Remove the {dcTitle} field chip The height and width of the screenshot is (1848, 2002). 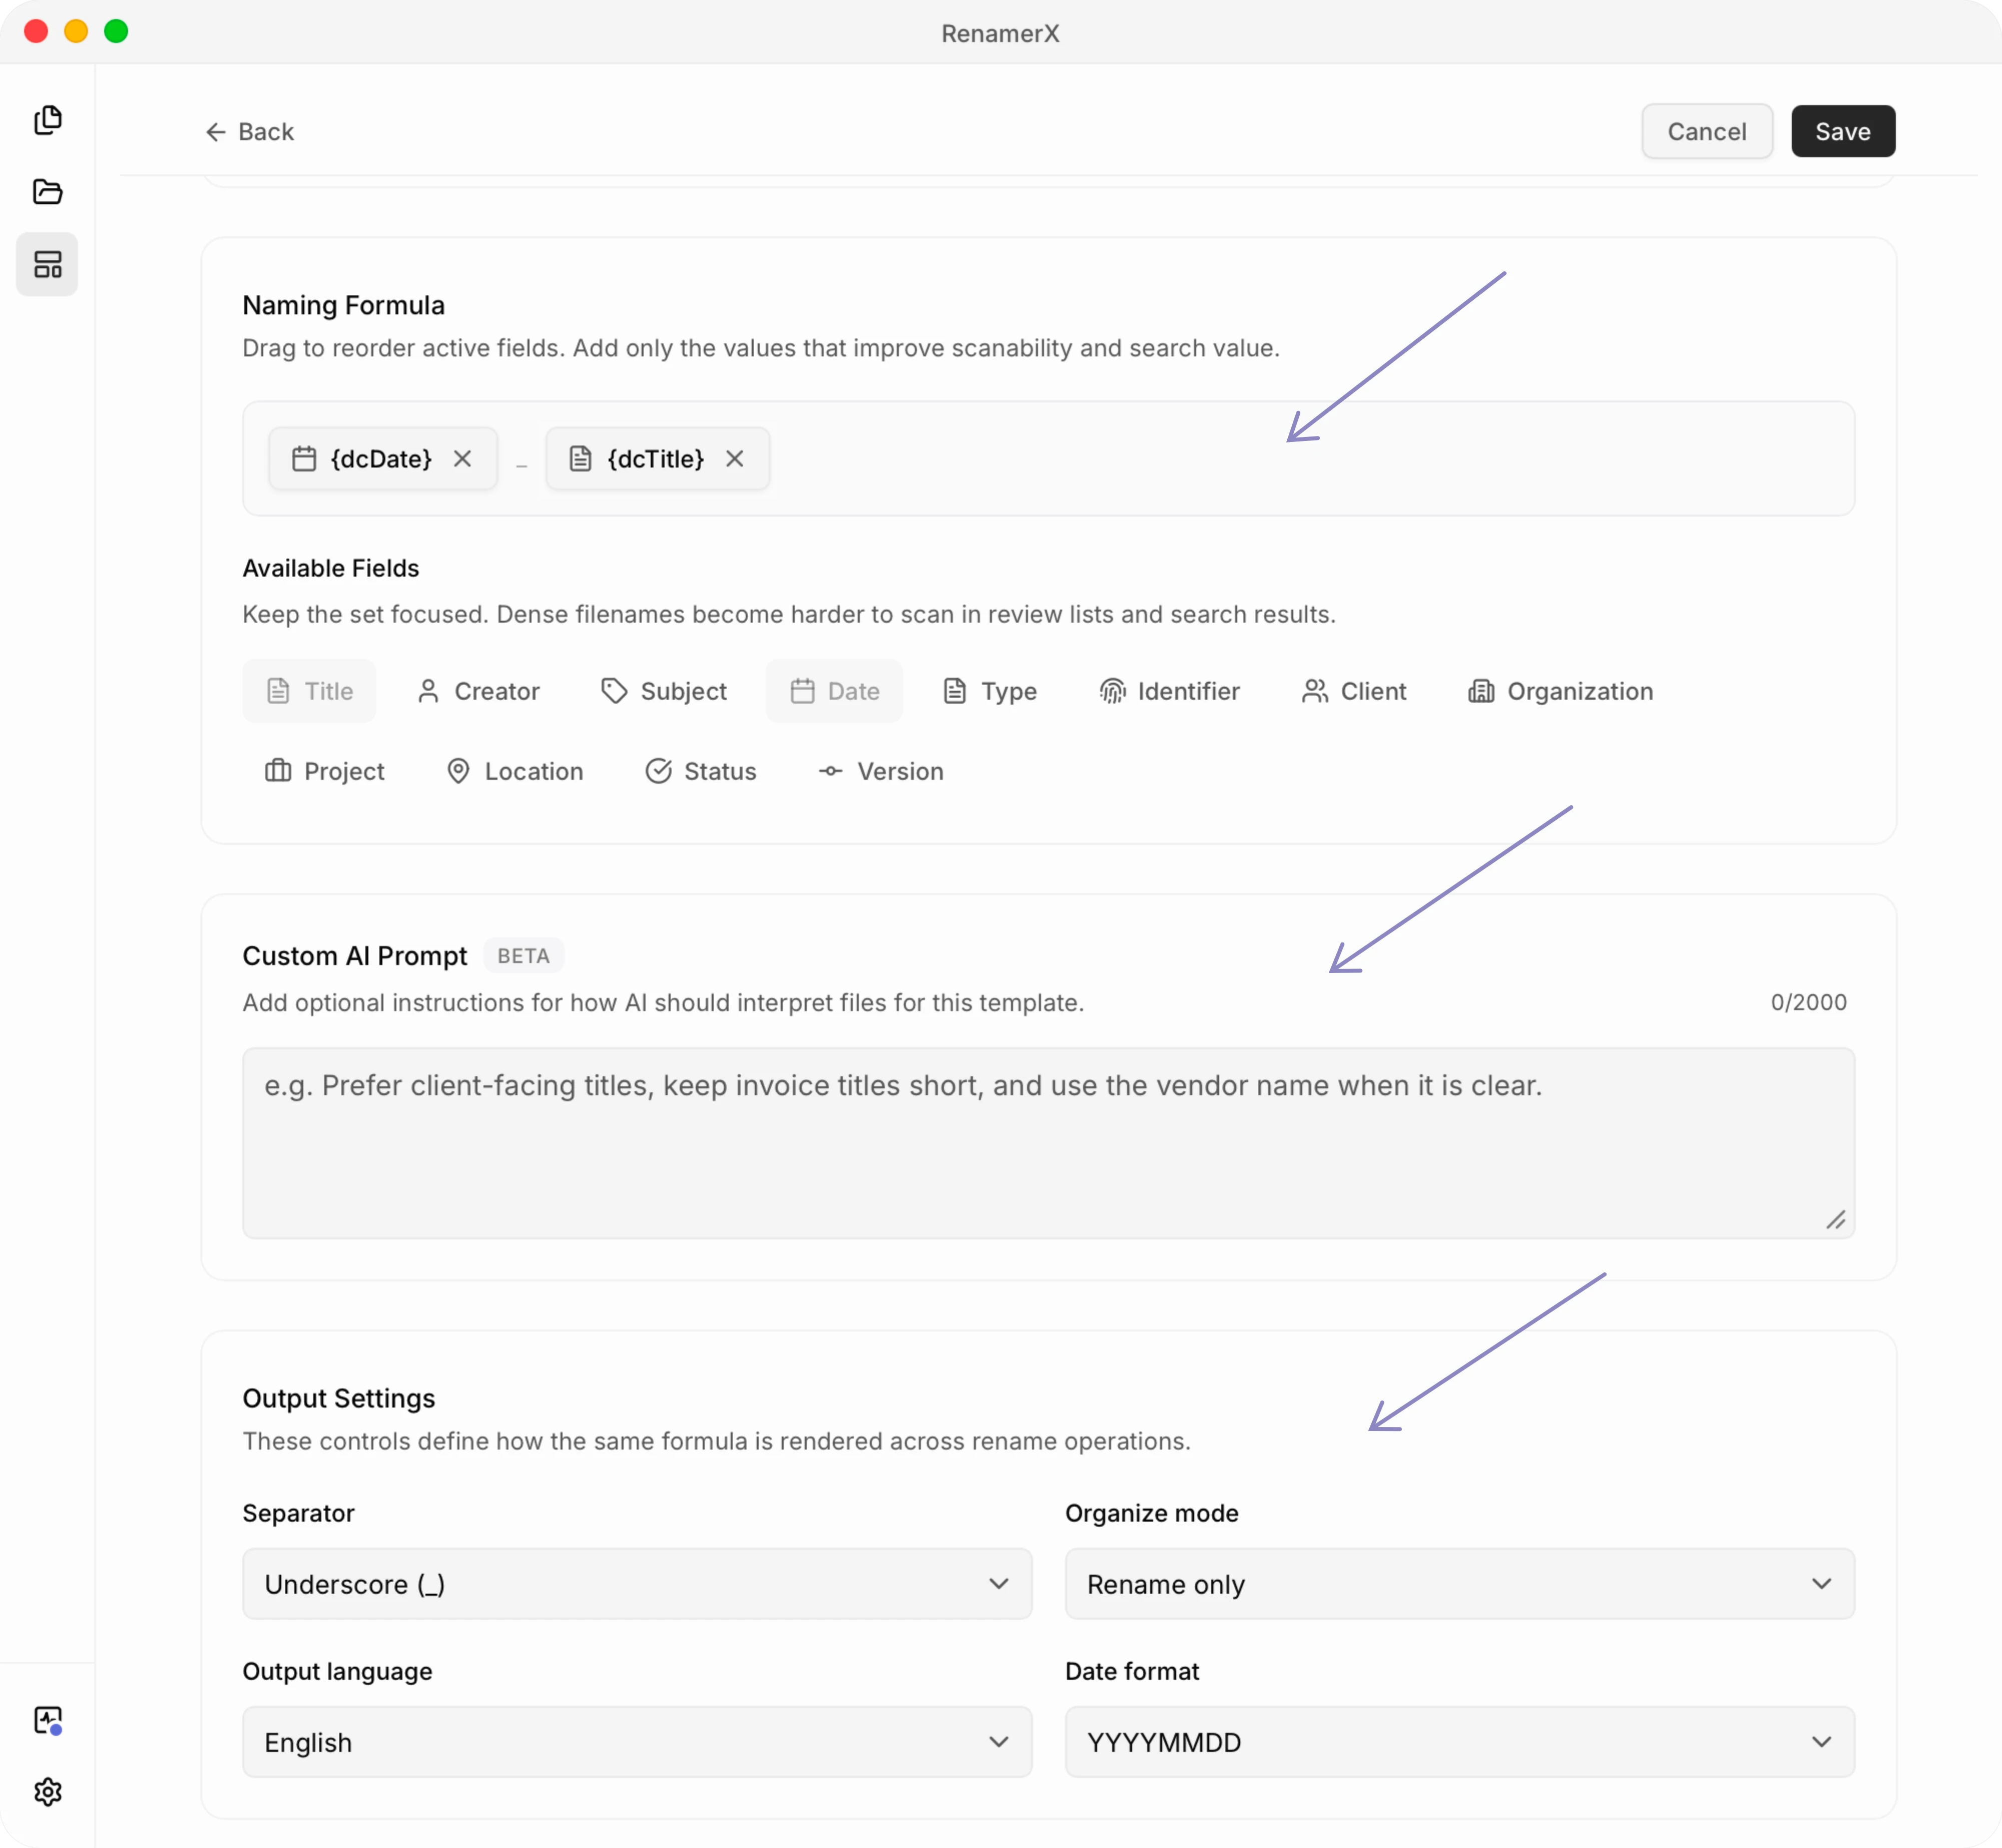[x=735, y=459]
